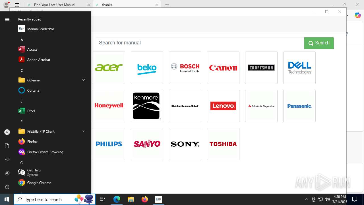Choose the Kenmore brand tile
Screen dimensions: 364x205
tap(147, 106)
